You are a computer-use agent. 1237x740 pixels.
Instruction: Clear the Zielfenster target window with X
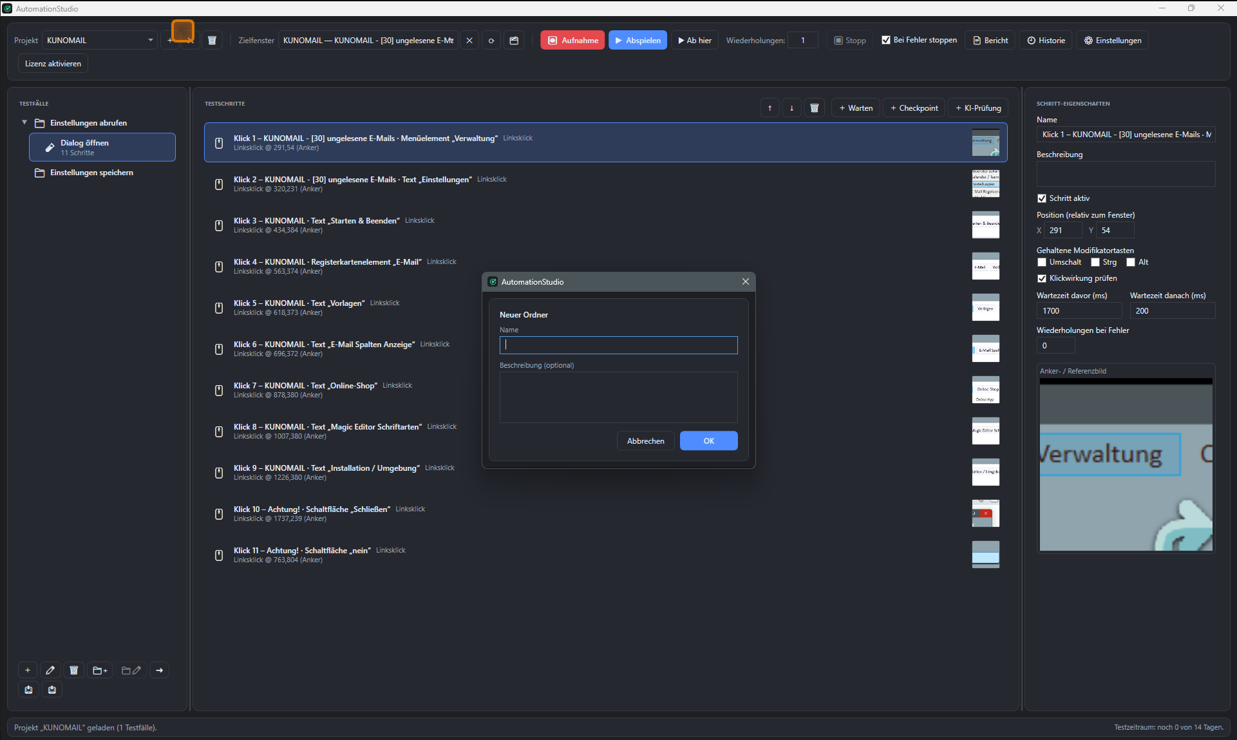tap(469, 41)
